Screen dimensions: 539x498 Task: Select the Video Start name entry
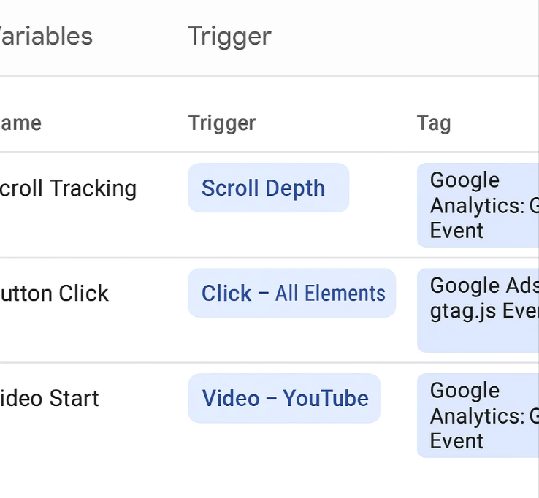(x=49, y=399)
